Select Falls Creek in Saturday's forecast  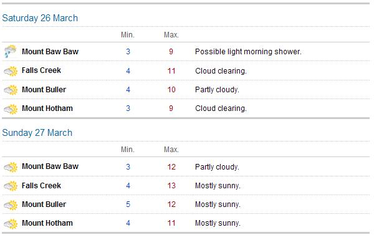point(41,70)
